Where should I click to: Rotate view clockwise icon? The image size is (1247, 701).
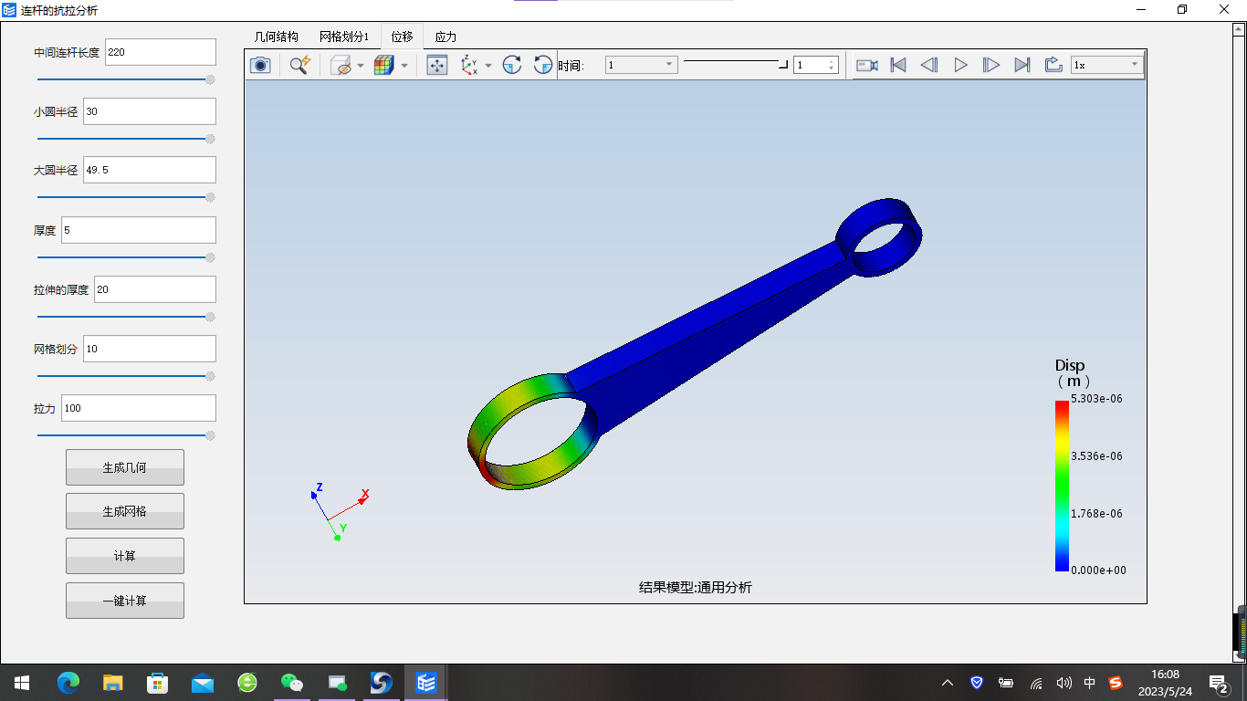point(512,65)
